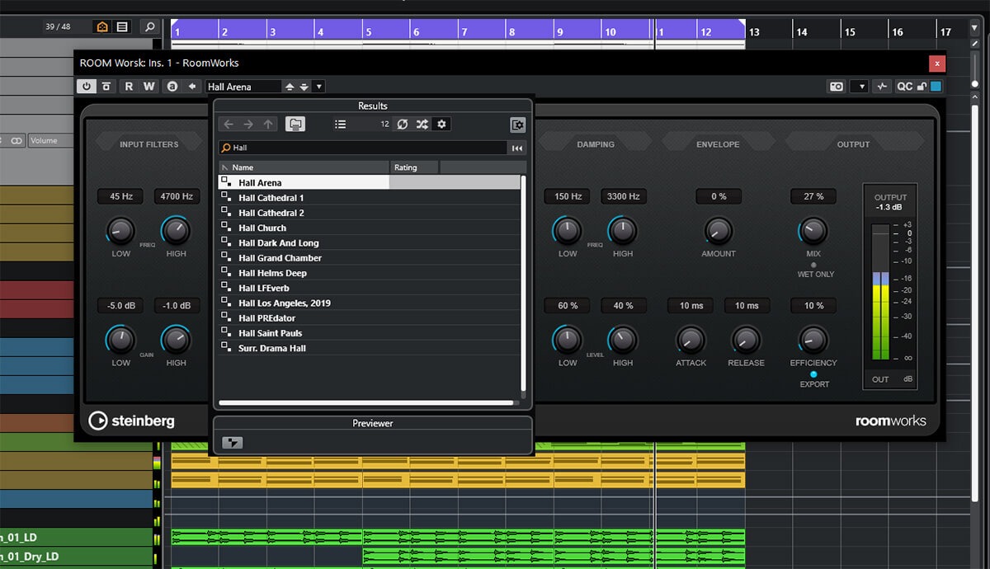Click the search icon in project toolbar

(x=149, y=27)
